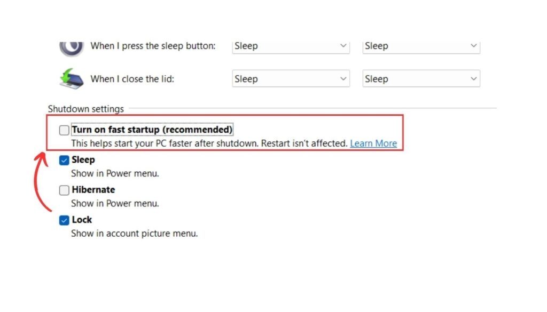Click the red curved arrow annotation
547x312 pixels.
point(42,182)
